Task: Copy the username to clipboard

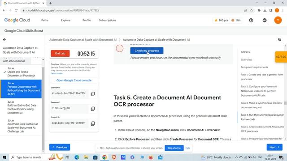Action: pos(93,94)
